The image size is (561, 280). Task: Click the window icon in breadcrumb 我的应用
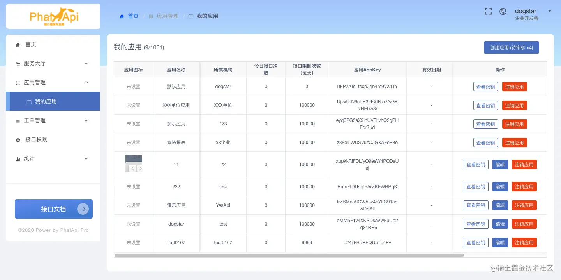point(191,16)
